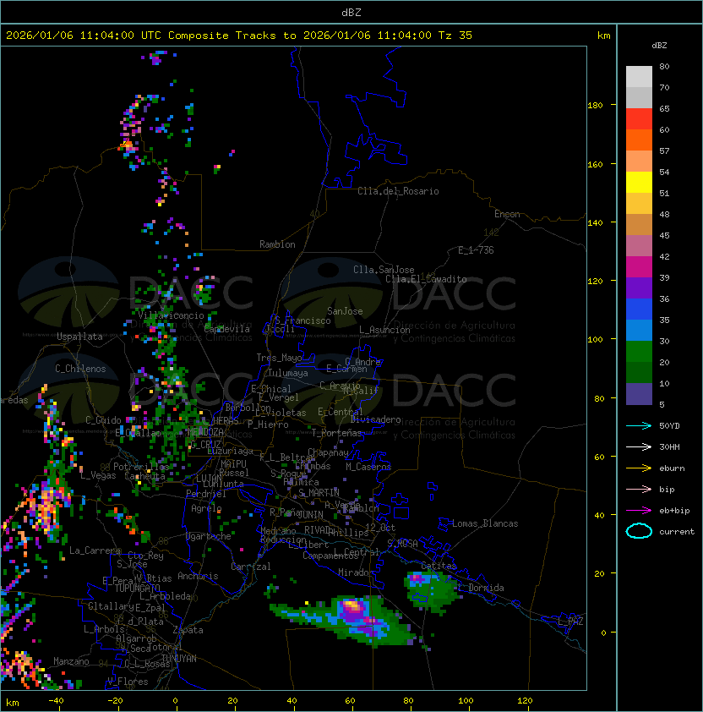Click the 'Potrerillos' place label
Image resolution: width=703 pixels, height=712 pixels.
(141, 467)
